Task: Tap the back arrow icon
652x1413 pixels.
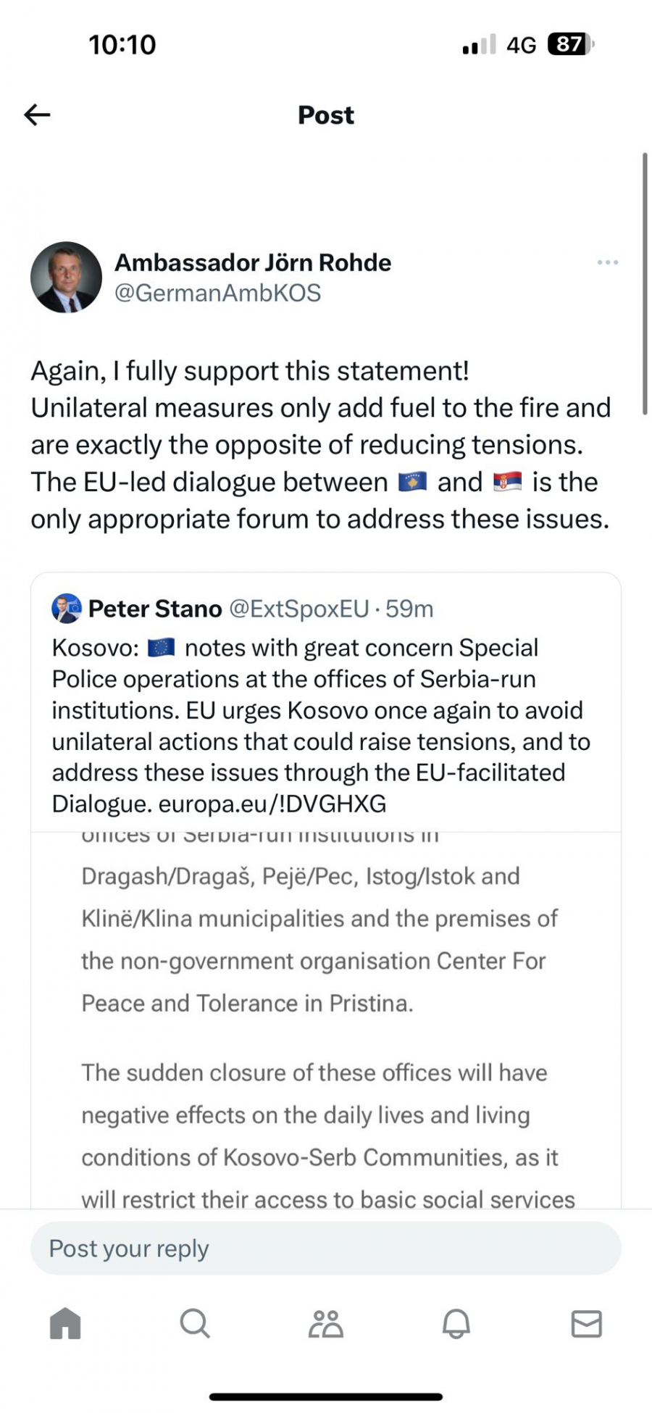Action: pos(37,114)
